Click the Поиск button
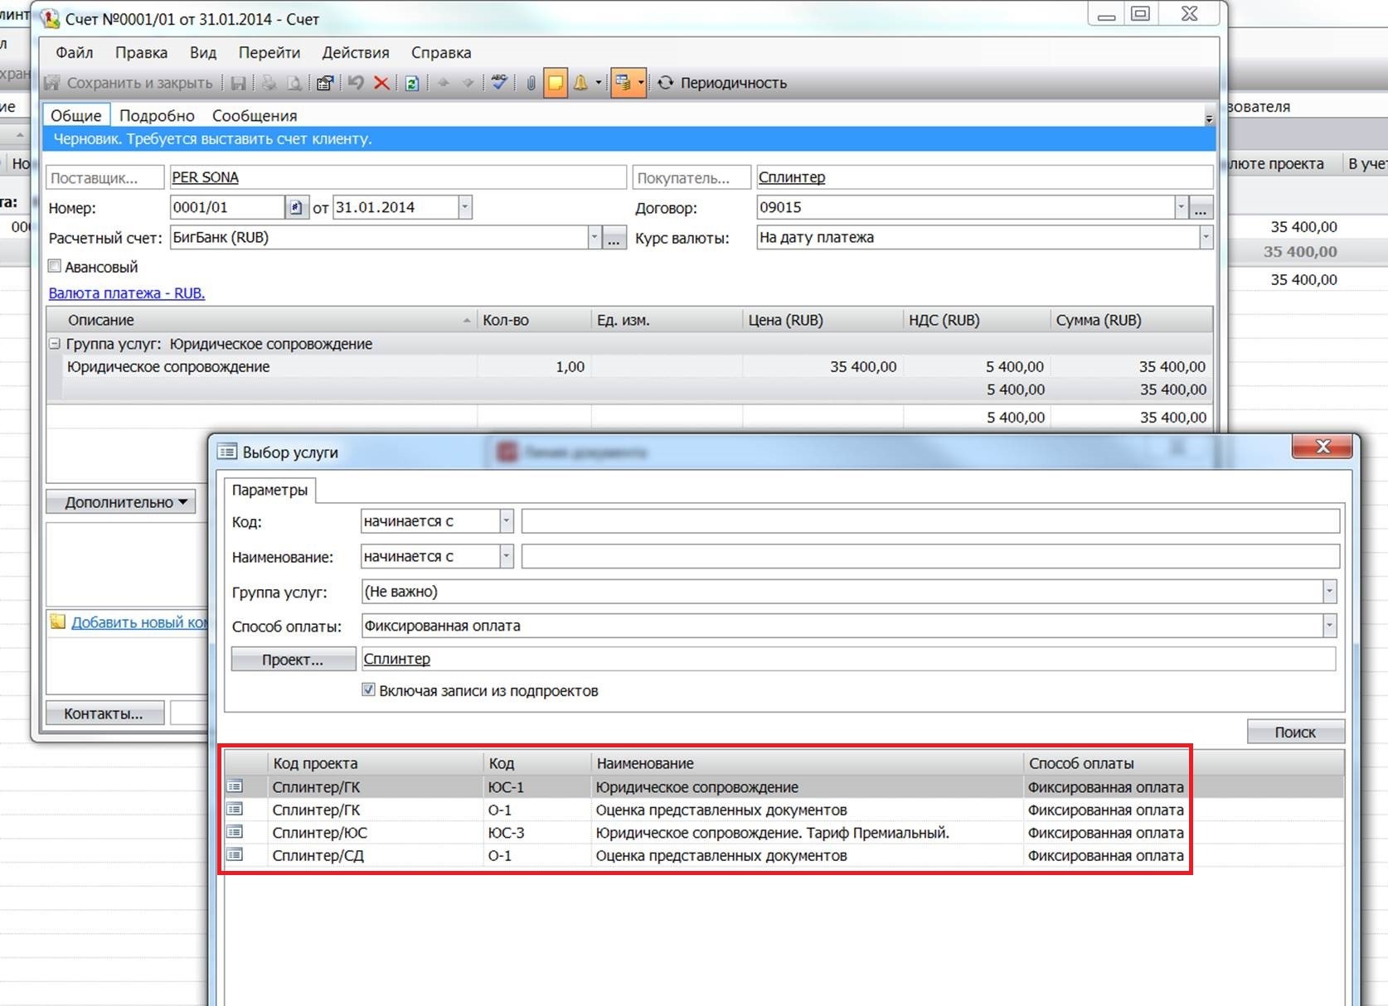This screenshot has height=1006, width=1388. click(x=1296, y=732)
